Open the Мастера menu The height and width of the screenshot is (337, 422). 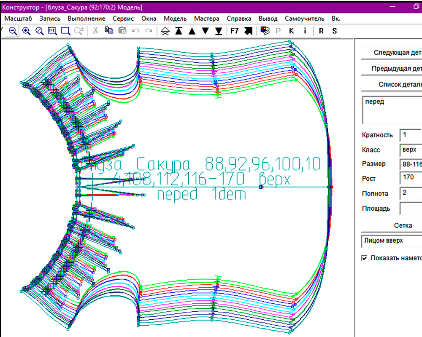coord(206,19)
